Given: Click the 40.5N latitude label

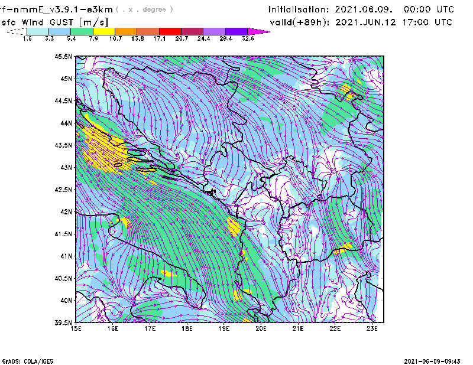Looking at the screenshot, I should (x=63, y=279).
